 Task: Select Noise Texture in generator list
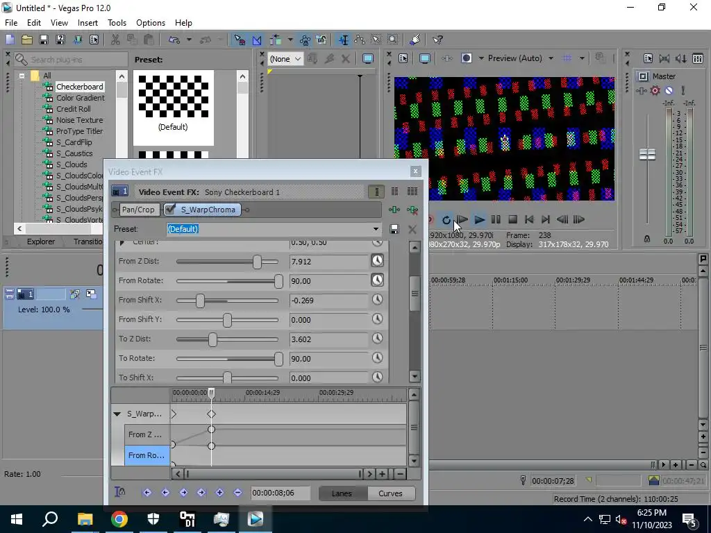79,120
